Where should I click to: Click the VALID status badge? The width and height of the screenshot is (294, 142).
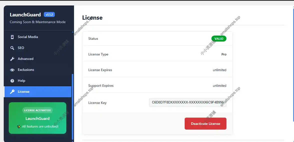(x=219, y=39)
